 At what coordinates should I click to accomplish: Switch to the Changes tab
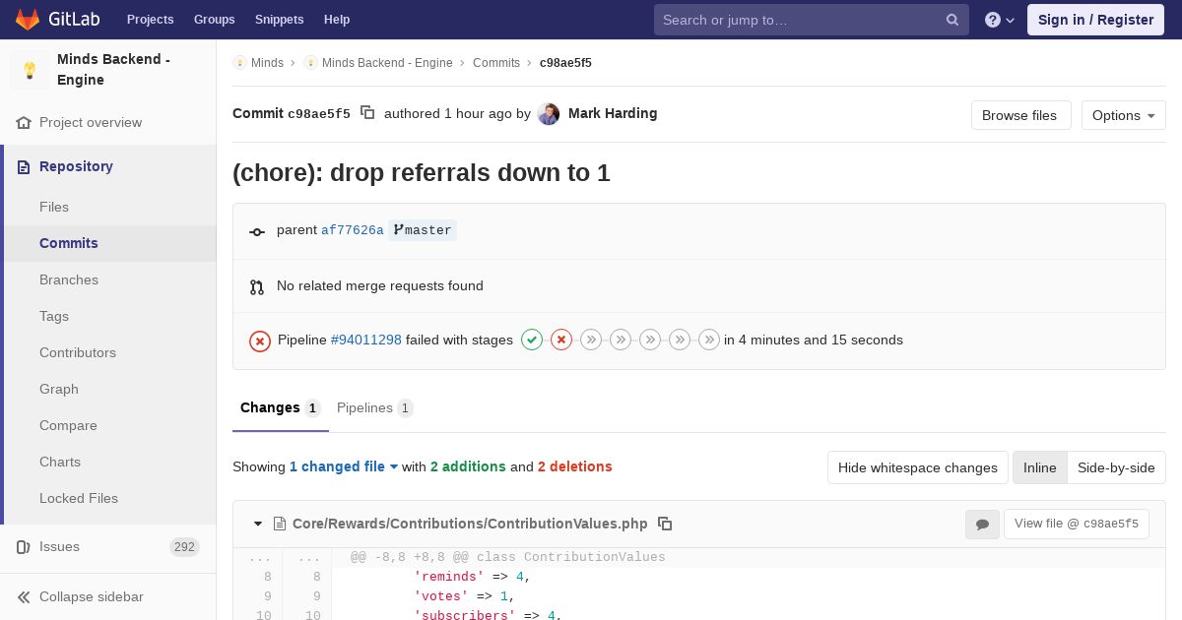(281, 407)
